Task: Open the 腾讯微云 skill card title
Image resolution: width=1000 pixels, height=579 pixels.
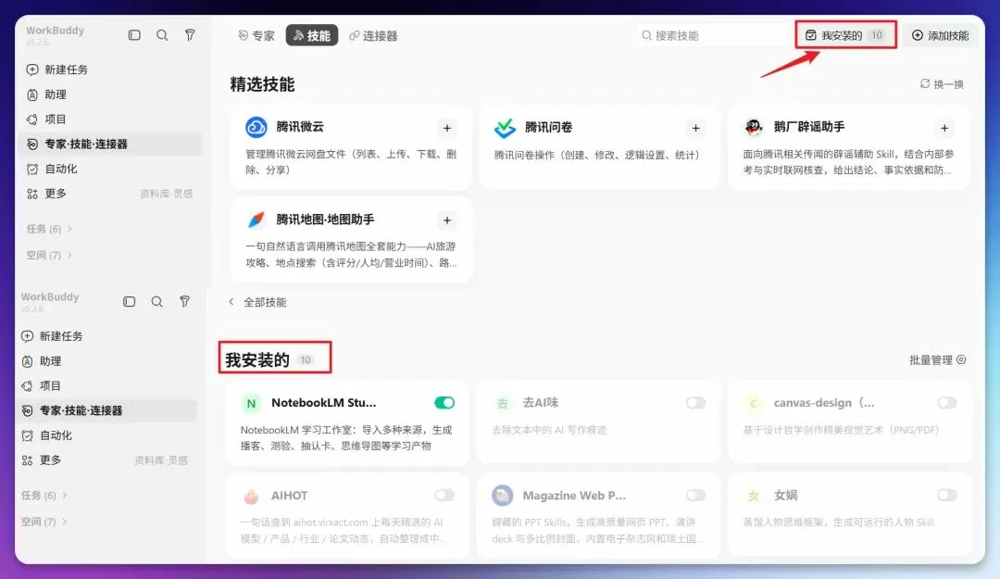Action: (300, 127)
